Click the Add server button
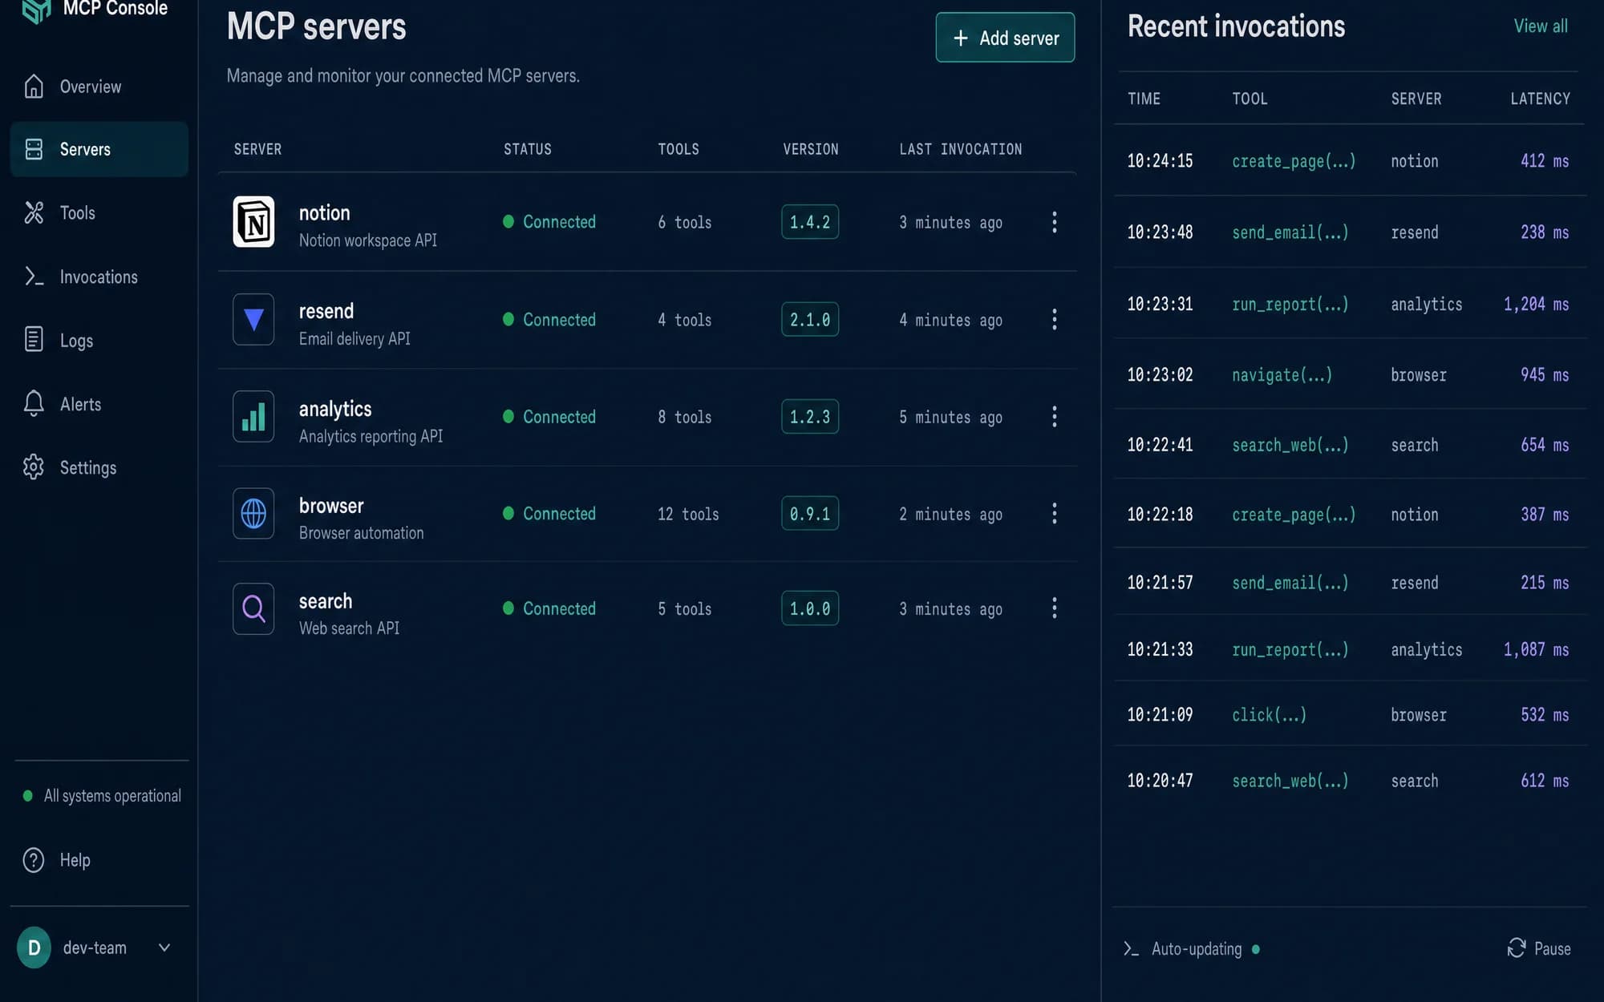 click(x=1005, y=38)
